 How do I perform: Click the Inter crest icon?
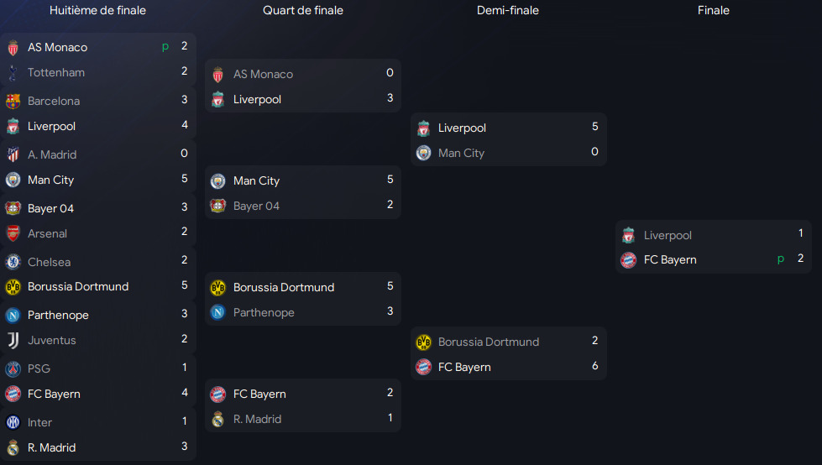click(x=13, y=423)
